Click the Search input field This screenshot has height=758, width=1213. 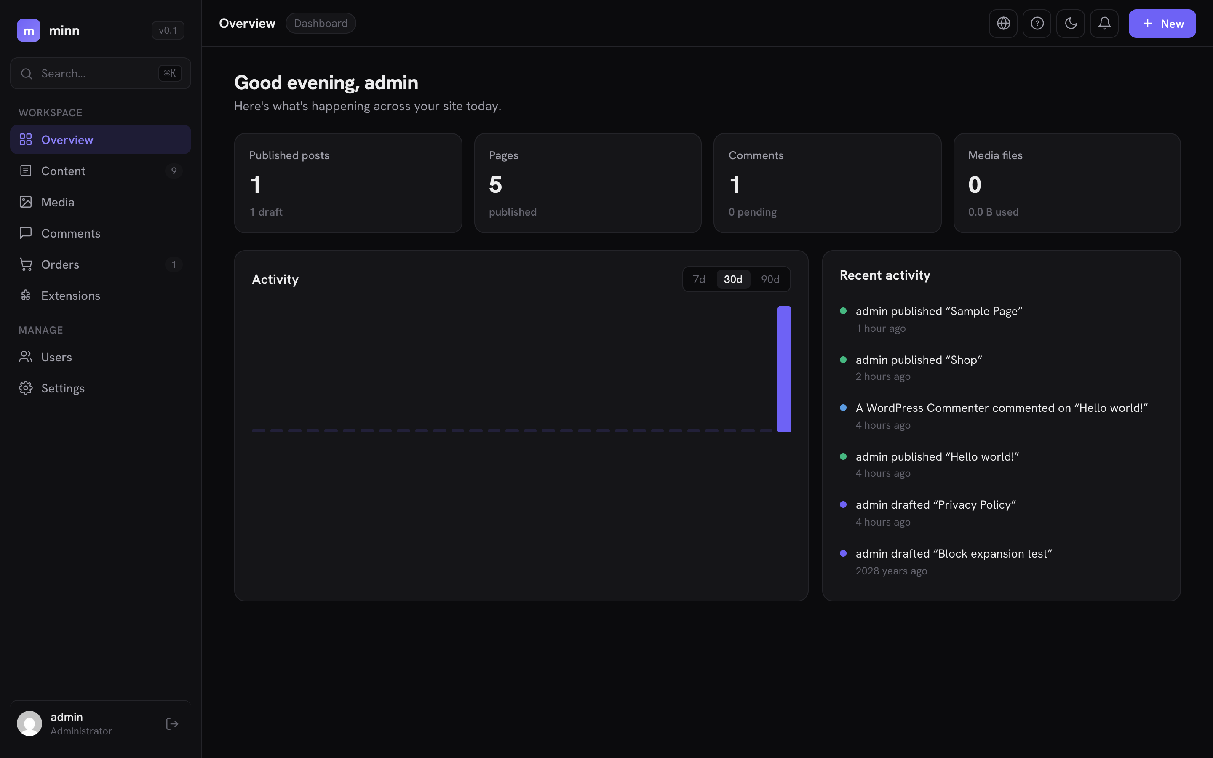click(100, 73)
